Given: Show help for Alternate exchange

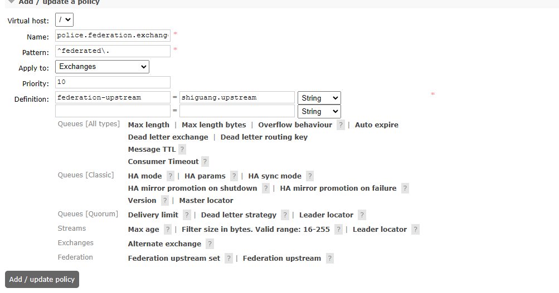Looking at the screenshot, I should pos(210,244).
